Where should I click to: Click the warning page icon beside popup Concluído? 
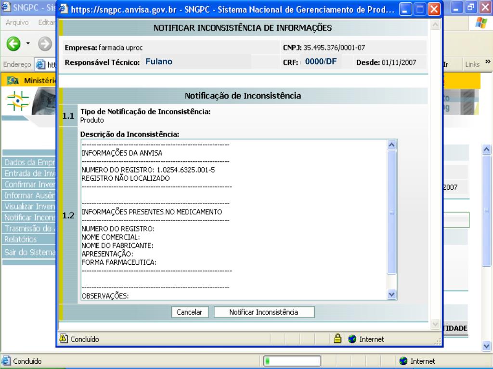tap(63, 339)
